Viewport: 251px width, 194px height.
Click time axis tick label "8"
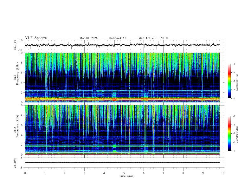click(183, 173)
